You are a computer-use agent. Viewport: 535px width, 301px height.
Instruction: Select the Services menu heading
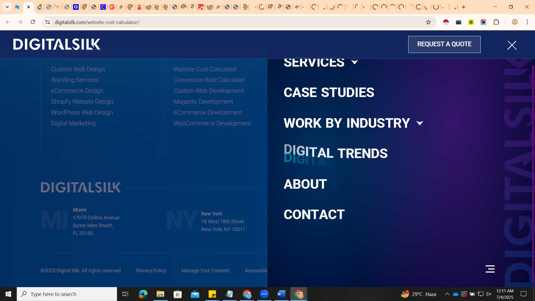coord(314,62)
